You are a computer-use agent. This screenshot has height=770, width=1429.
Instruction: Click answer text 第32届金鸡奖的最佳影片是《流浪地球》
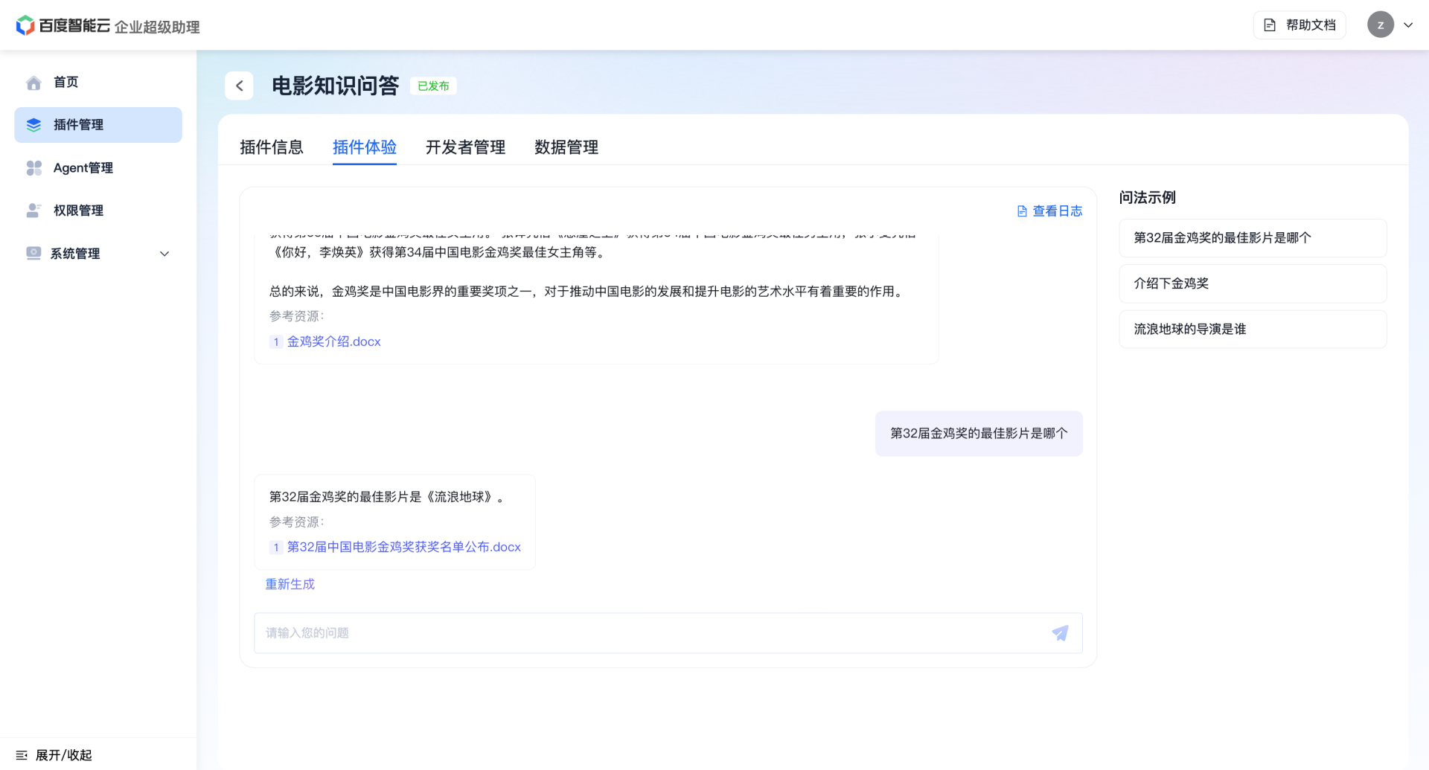pos(387,497)
